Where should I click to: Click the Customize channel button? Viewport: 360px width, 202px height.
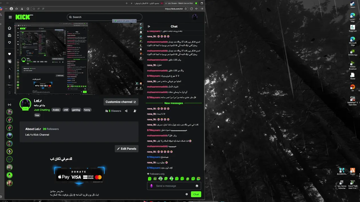(121, 102)
